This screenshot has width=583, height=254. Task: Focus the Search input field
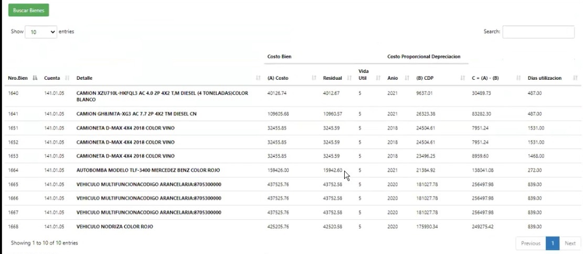point(538,32)
